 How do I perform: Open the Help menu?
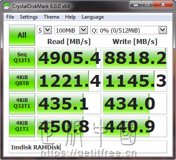(70, 17)
